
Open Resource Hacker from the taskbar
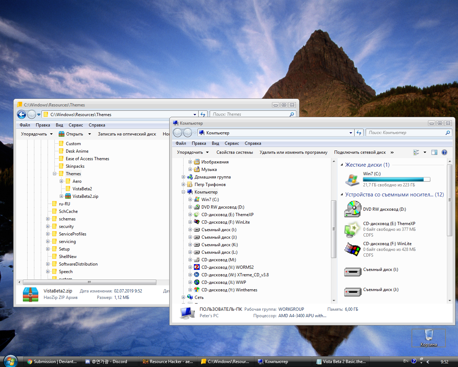pos(167,361)
